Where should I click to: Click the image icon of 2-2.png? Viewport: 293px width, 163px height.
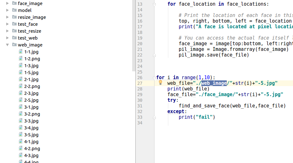click(x=20, y=86)
